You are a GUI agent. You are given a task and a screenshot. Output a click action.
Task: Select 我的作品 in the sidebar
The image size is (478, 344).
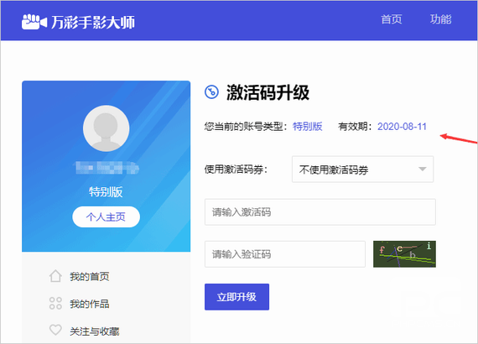[x=90, y=304]
